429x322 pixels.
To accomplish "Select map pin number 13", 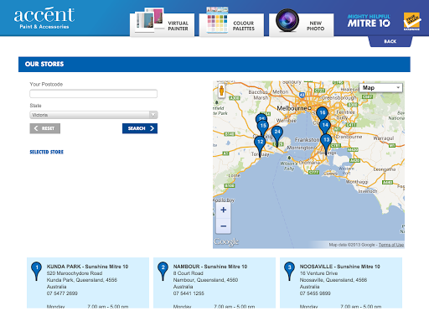I will [x=326, y=141].
